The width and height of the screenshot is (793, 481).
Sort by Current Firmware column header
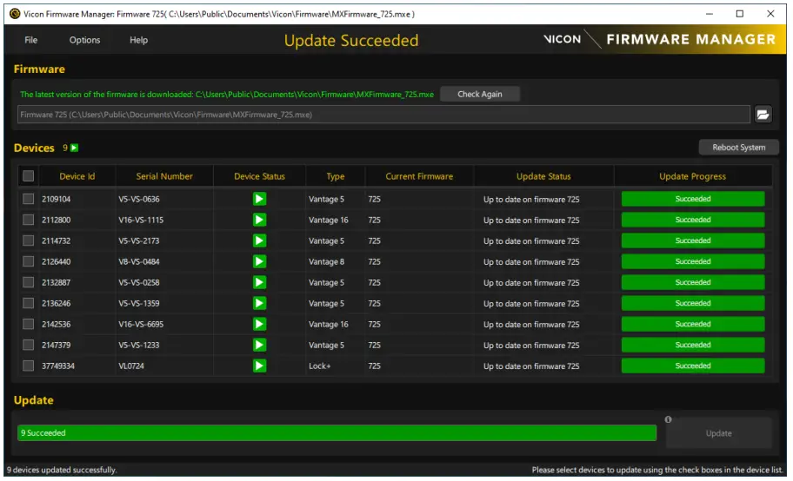pos(419,176)
